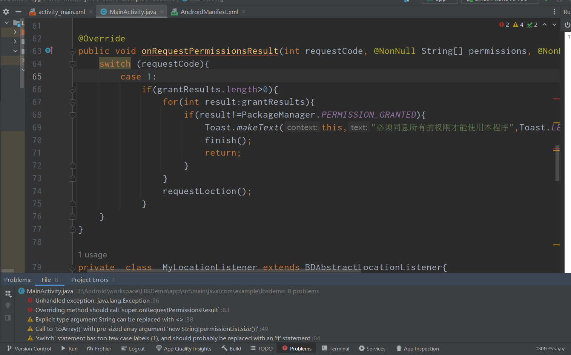This screenshot has width=571, height=355.
Task: Click the power icon on the right edge
Action: (x=567, y=24)
